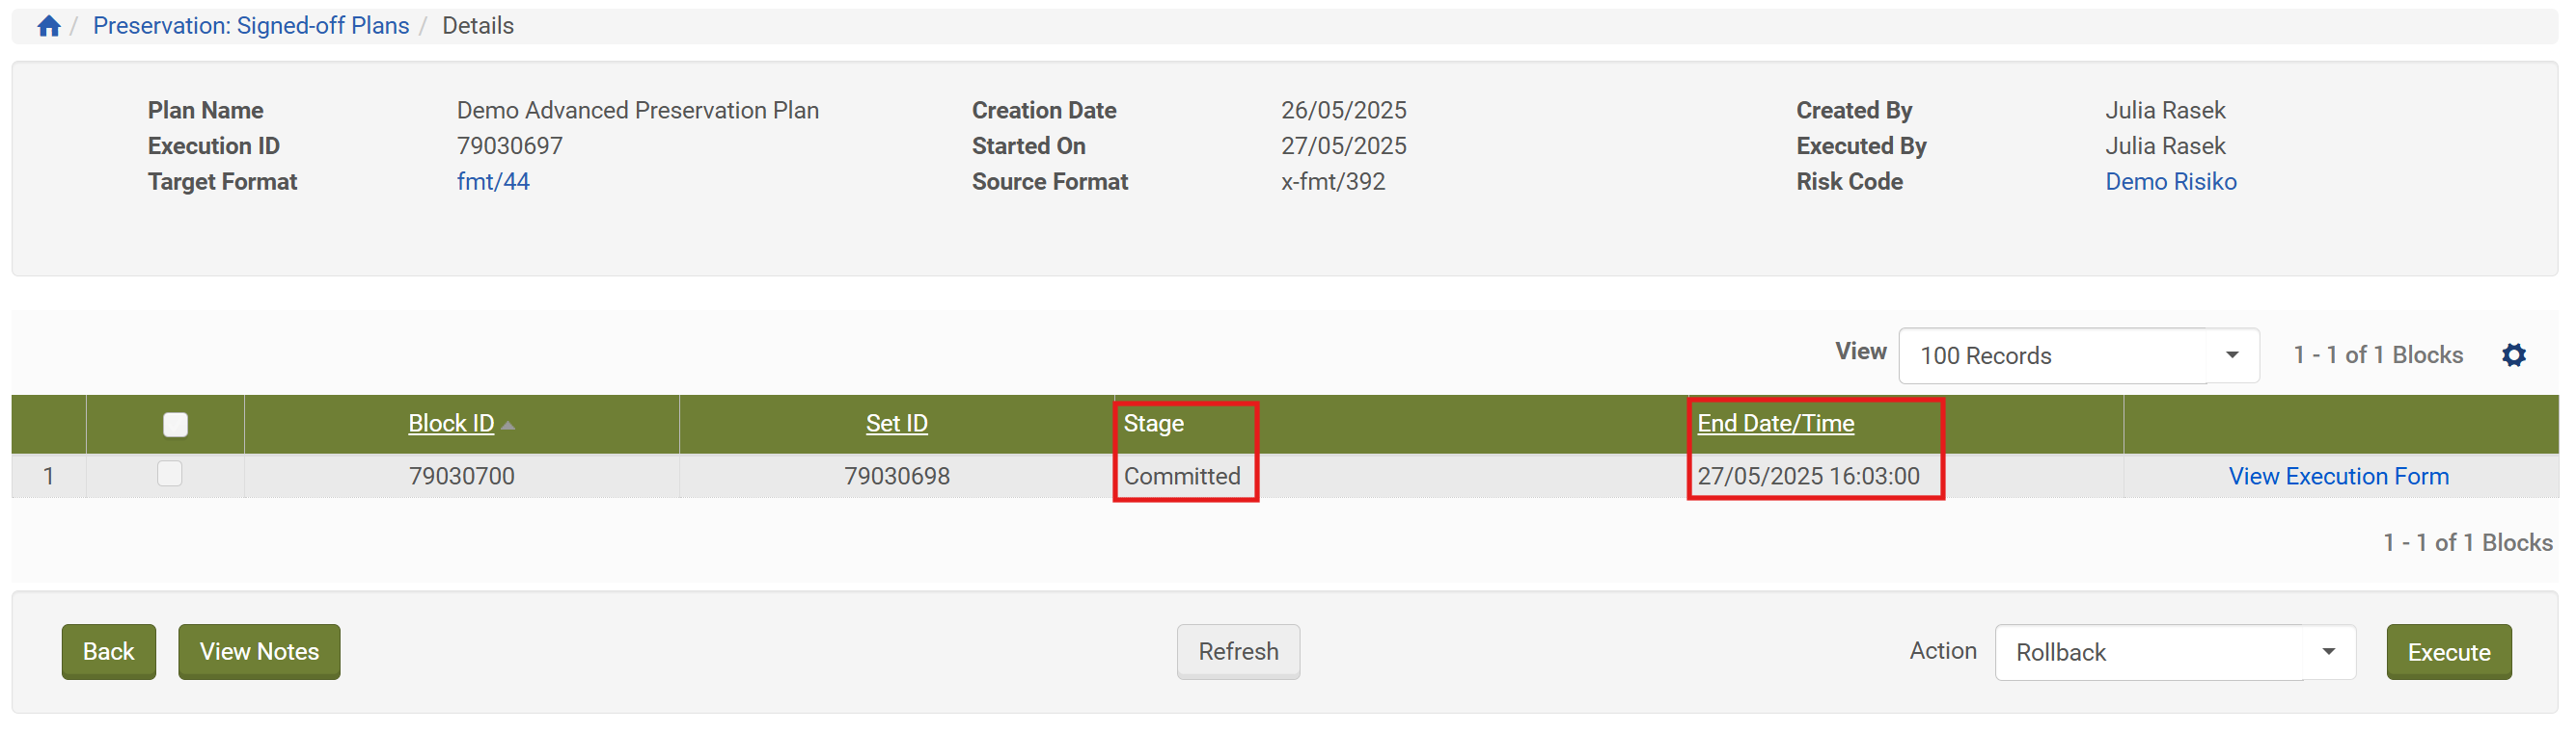Open table settings gear icon
2576x731 pixels.
coord(2513,355)
